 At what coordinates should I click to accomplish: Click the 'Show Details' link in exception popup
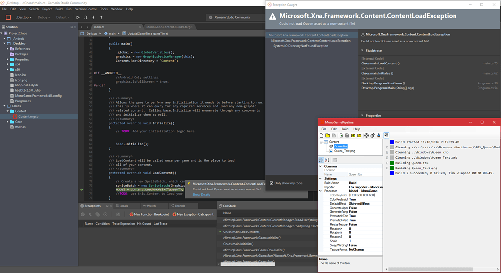(201, 195)
